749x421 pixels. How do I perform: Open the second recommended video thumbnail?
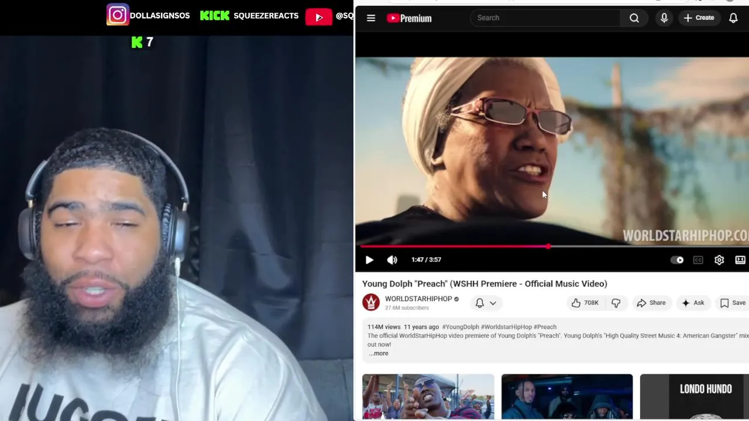pos(567,397)
